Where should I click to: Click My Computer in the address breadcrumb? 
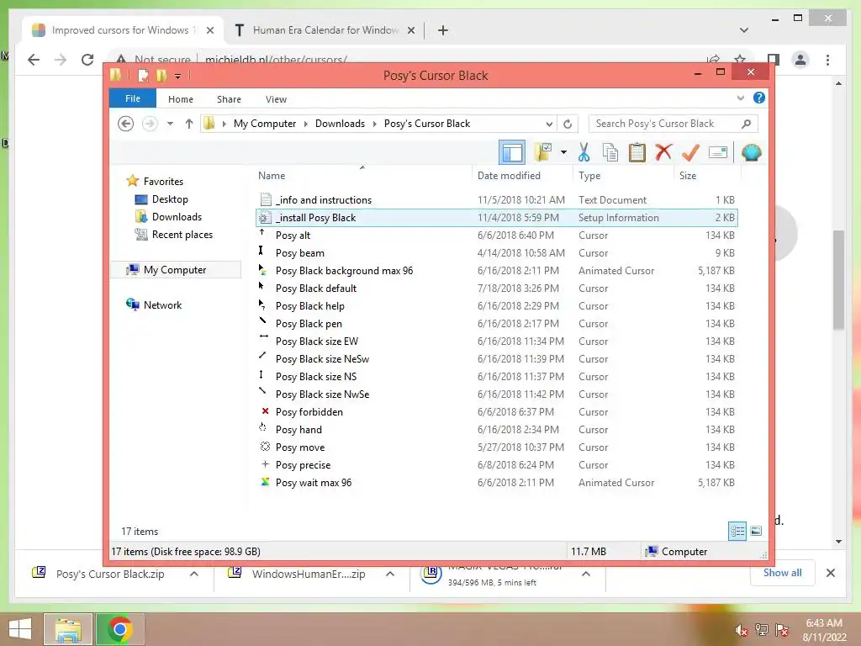coord(265,124)
